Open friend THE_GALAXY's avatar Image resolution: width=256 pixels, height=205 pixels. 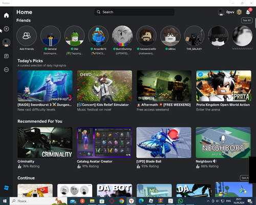[194, 36]
